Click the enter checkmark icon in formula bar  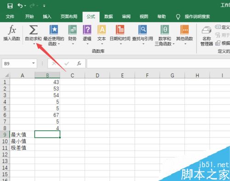point(66,63)
